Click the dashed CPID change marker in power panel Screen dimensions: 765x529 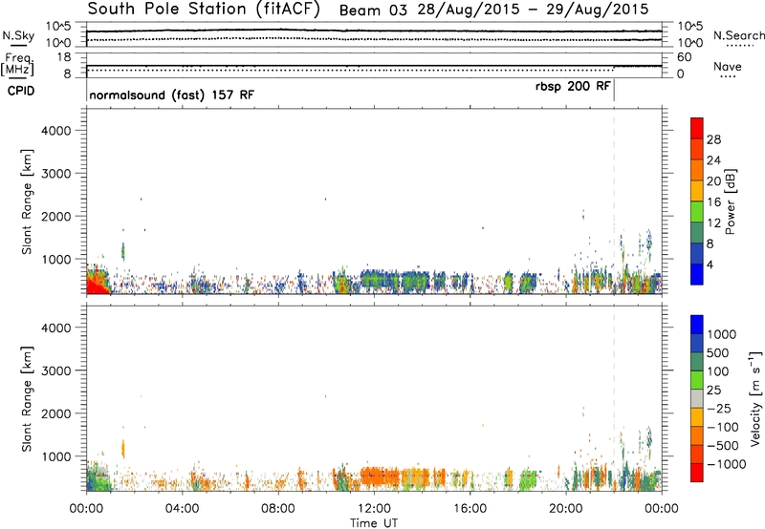(x=614, y=201)
